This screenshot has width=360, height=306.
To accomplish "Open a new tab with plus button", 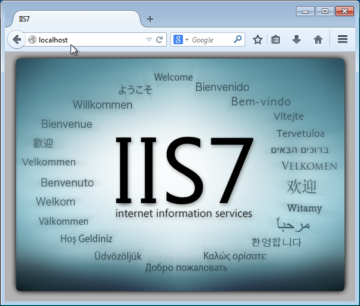I will pyautogui.click(x=150, y=19).
